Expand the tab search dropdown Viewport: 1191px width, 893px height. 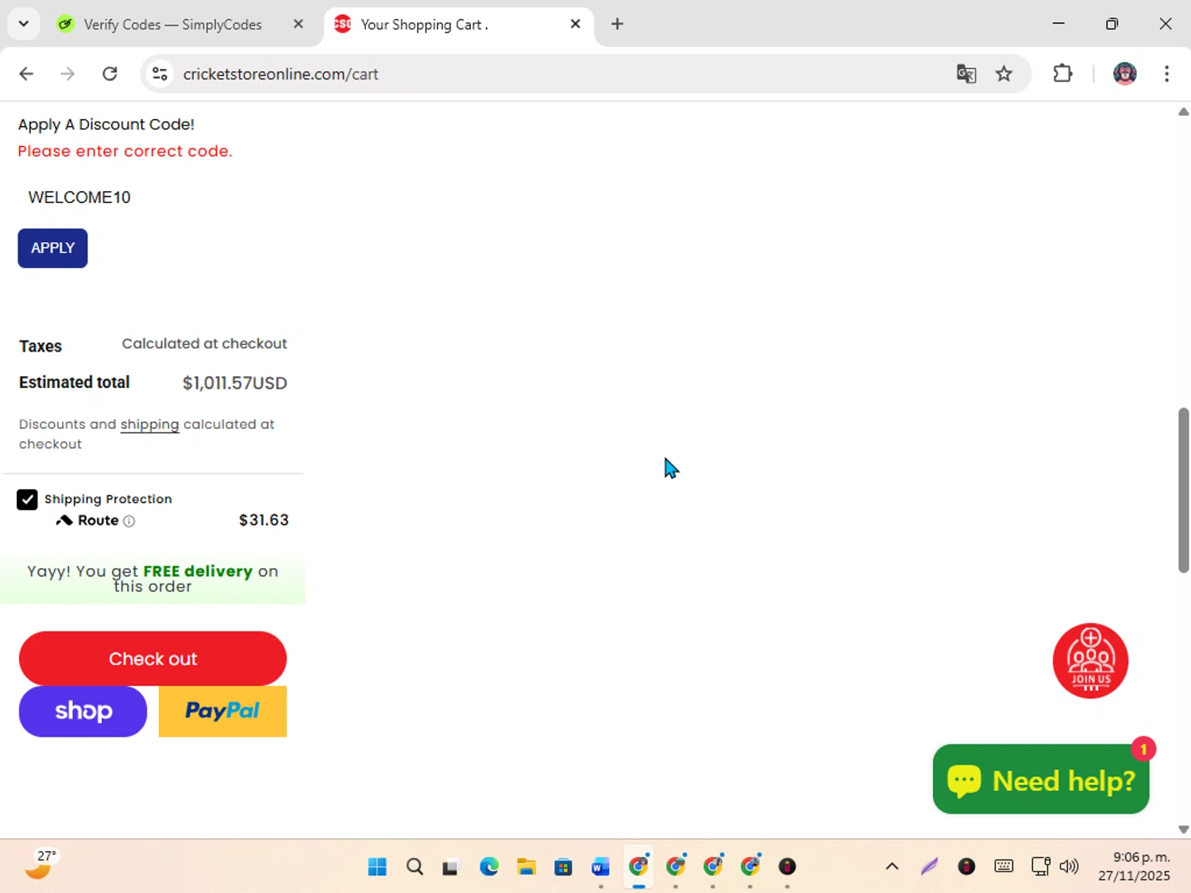(x=23, y=24)
